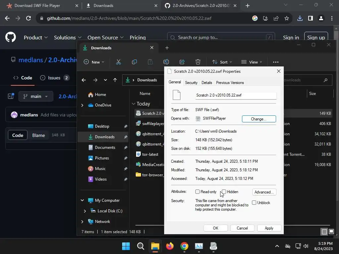The width and height of the screenshot is (339, 254).
Task: Click the Rename icon in Explorer toolbar
Action: 166,62
